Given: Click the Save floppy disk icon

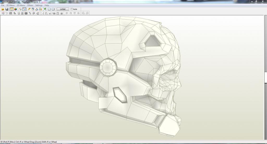Looking at the screenshot, I should 7,9.
